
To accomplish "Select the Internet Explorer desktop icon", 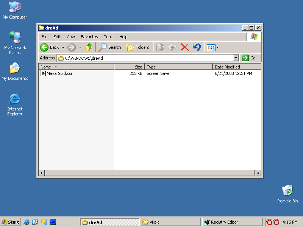I will coord(15,104).
